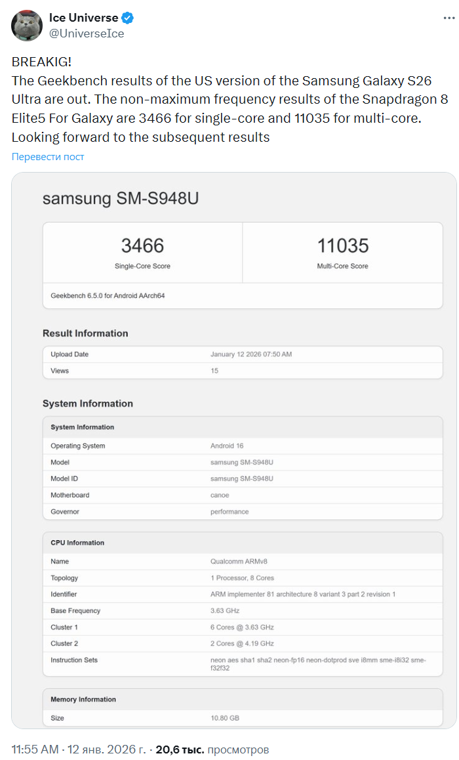Image resolution: width=459 pixels, height=760 pixels.
Task: Select the Governor row's performance value
Action: pyautogui.click(x=229, y=512)
